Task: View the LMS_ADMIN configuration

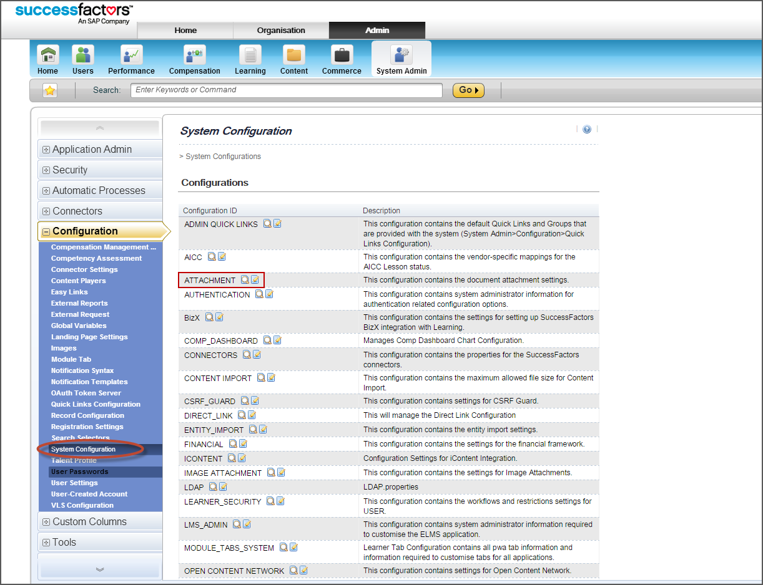Action: [x=237, y=524]
